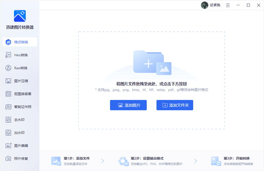This screenshot has height=171, width=264.
Task: Minimize the converter window
Action: click(x=238, y=5)
